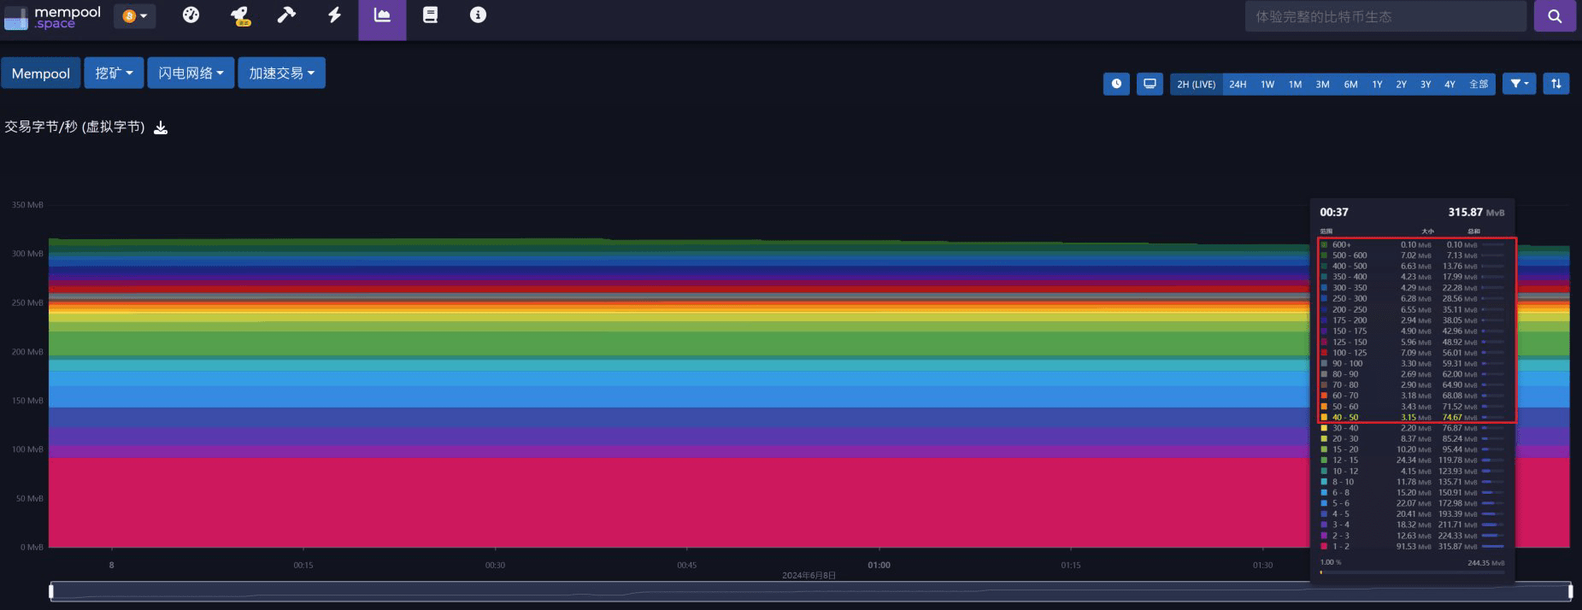Image resolution: width=1582 pixels, height=610 pixels.
Task: Click the 315.87 MvB total in tooltip
Action: (x=1476, y=212)
